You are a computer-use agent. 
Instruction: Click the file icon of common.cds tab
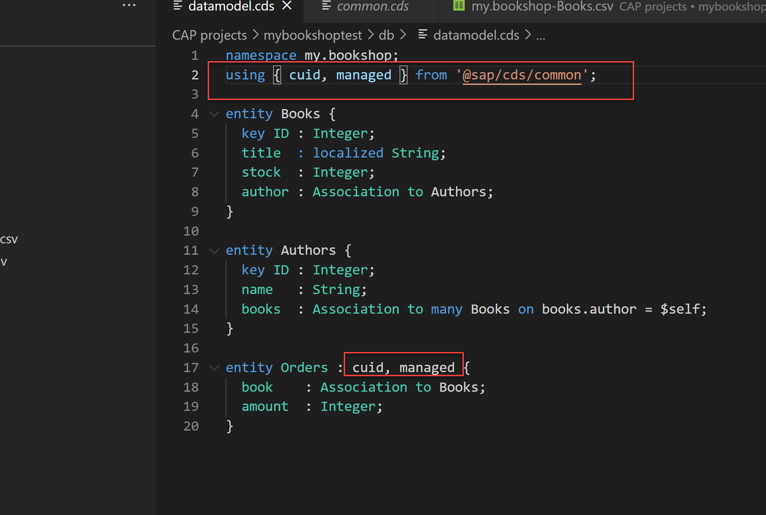point(326,5)
